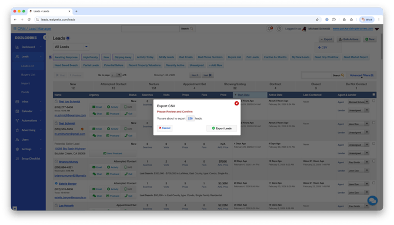
Task: Select Ponds sub-item in sidebar
Action: (25, 92)
